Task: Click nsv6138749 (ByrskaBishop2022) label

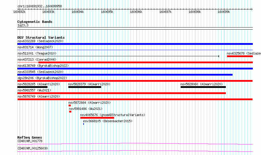Action: (43, 66)
